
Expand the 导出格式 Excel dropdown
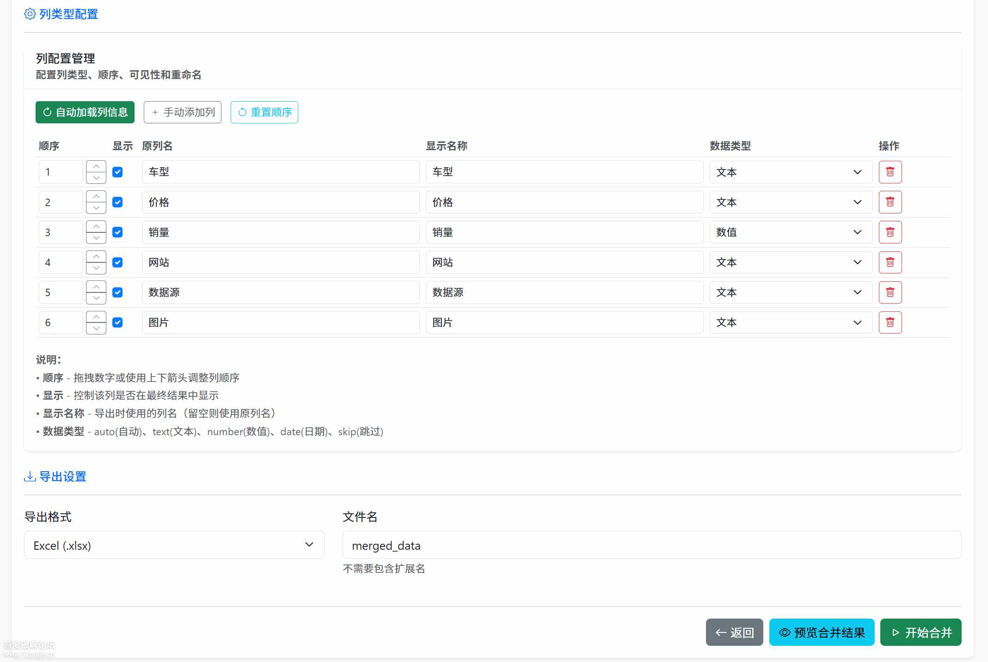point(174,545)
